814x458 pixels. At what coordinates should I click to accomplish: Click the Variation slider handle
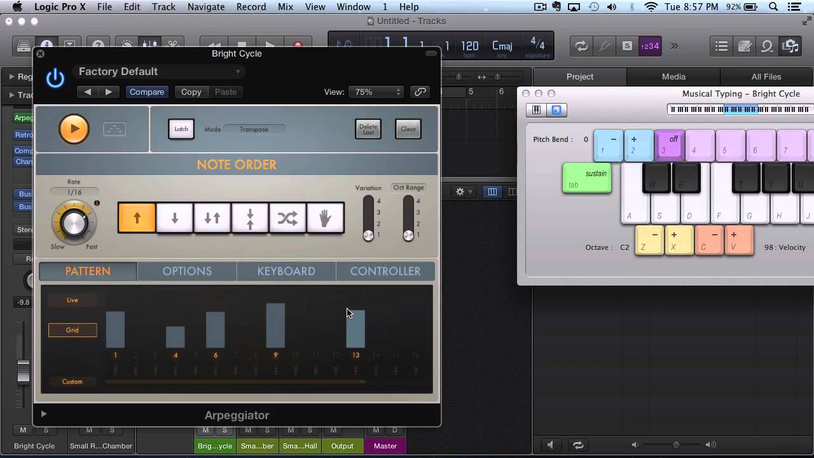point(368,235)
